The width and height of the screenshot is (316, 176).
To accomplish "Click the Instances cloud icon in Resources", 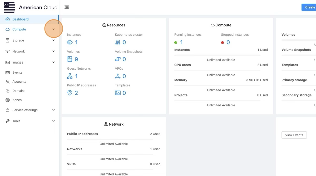I will [70, 42].
